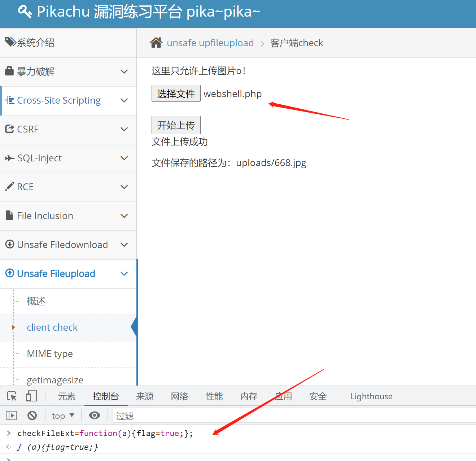Click the key logo icon in header
Viewport: 476px width, 461px height.
(x=25, y=12)
